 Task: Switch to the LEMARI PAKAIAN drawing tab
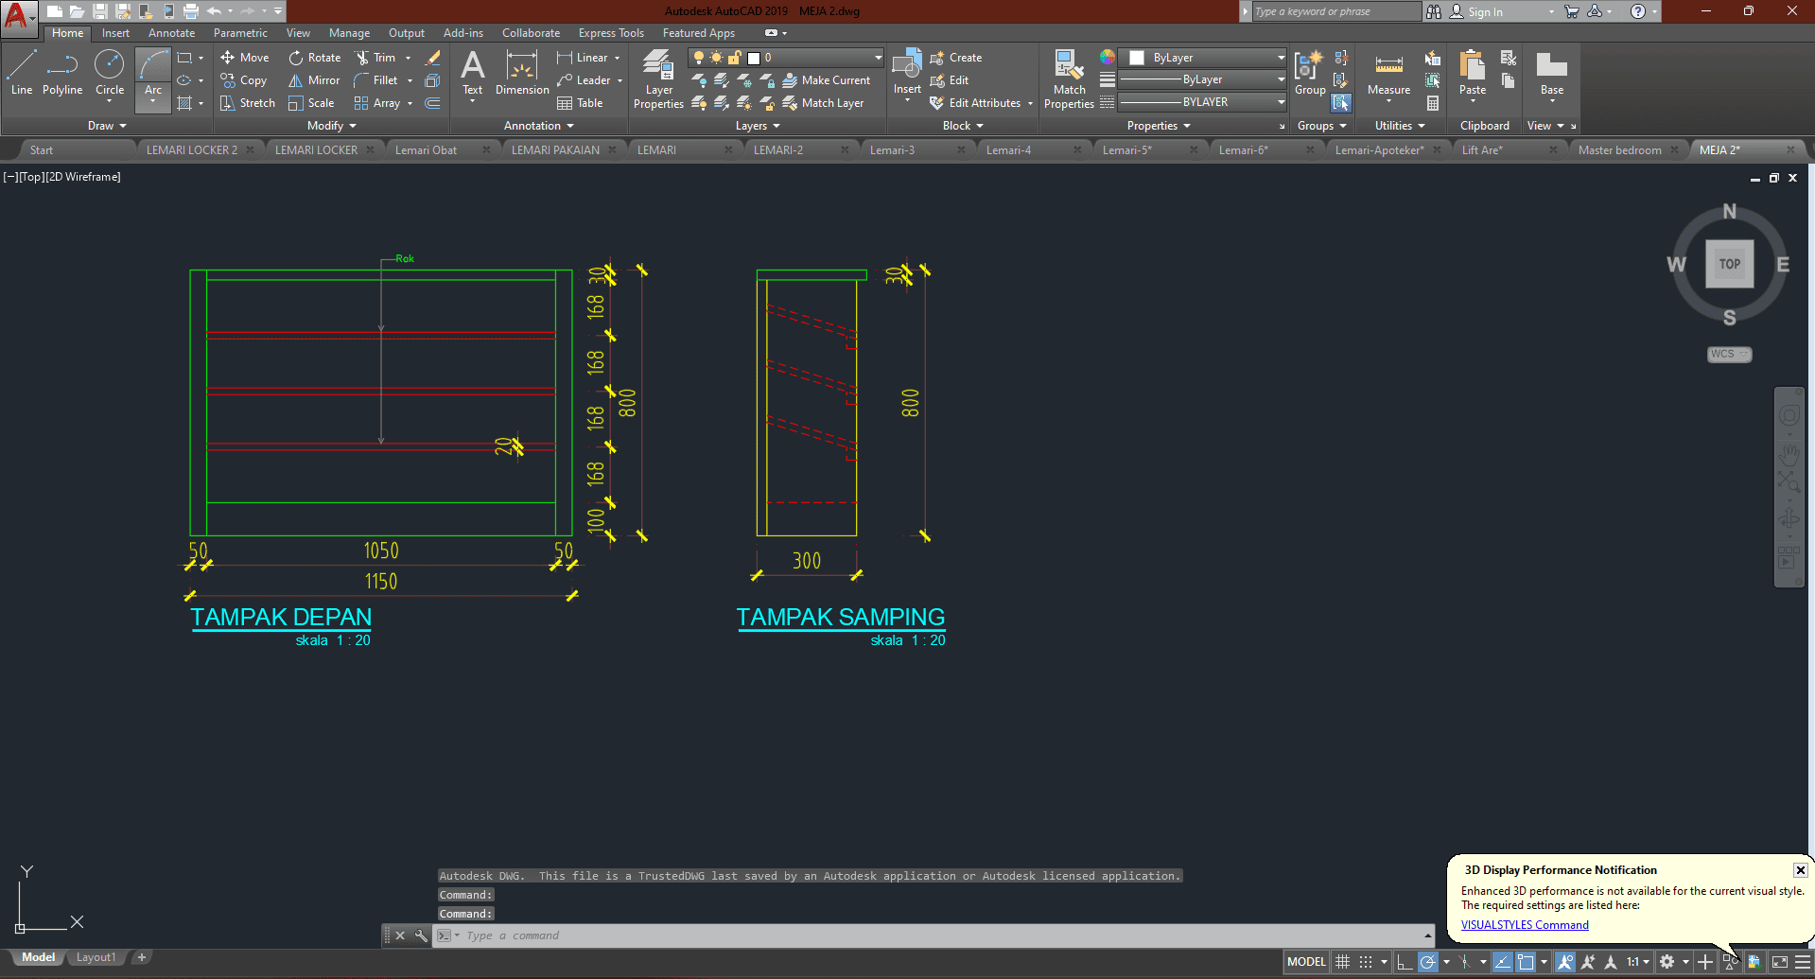(555, 149)
